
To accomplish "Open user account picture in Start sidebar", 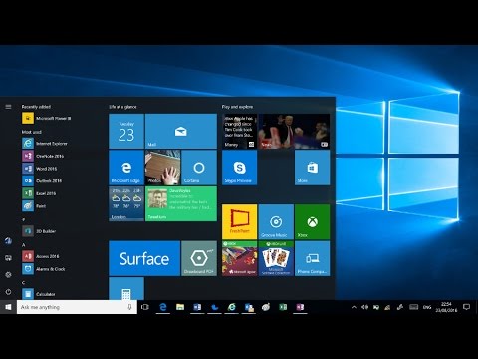I will (x=8, y=241).
